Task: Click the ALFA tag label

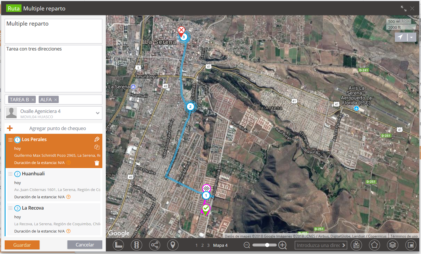Action: 46,100
